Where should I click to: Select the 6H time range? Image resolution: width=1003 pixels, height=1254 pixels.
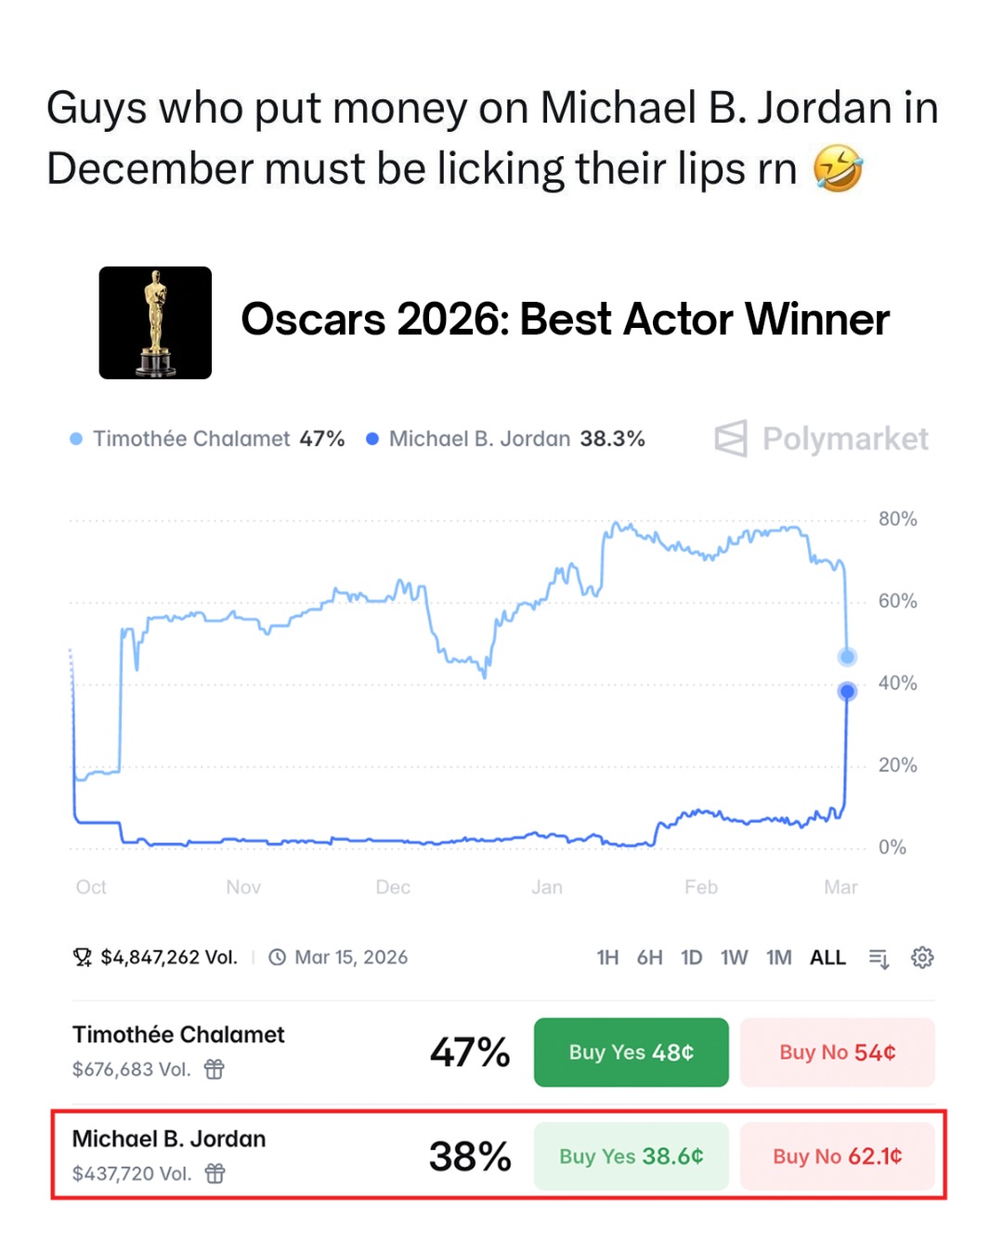tap(649, 958)
